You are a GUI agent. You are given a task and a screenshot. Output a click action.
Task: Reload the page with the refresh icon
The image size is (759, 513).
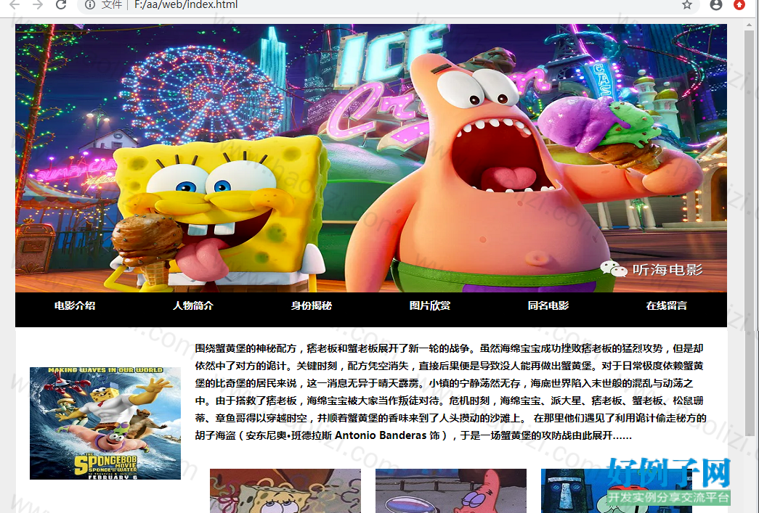click(x=61, y=5)
